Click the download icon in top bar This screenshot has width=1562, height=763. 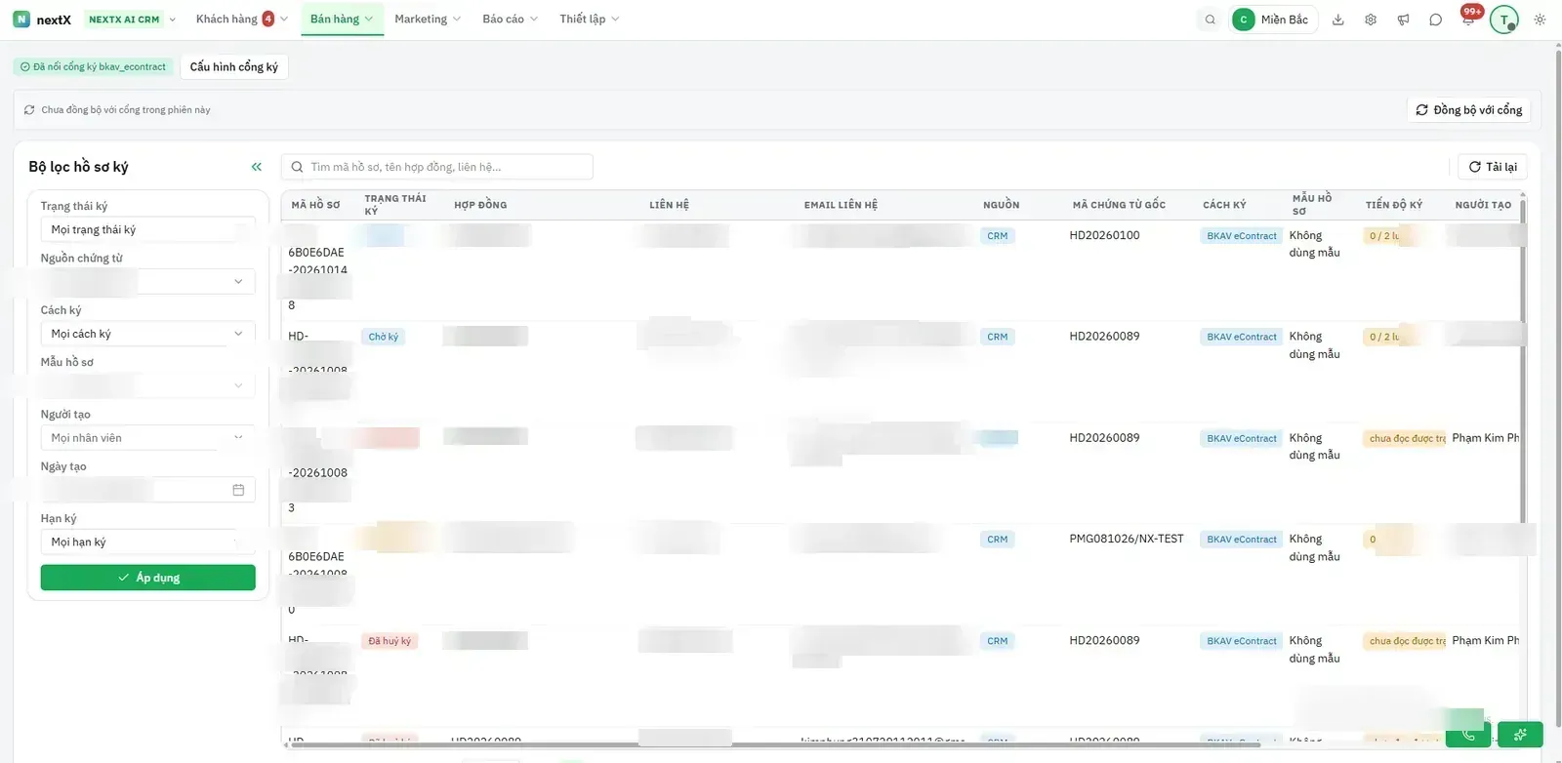[1338, 20]
